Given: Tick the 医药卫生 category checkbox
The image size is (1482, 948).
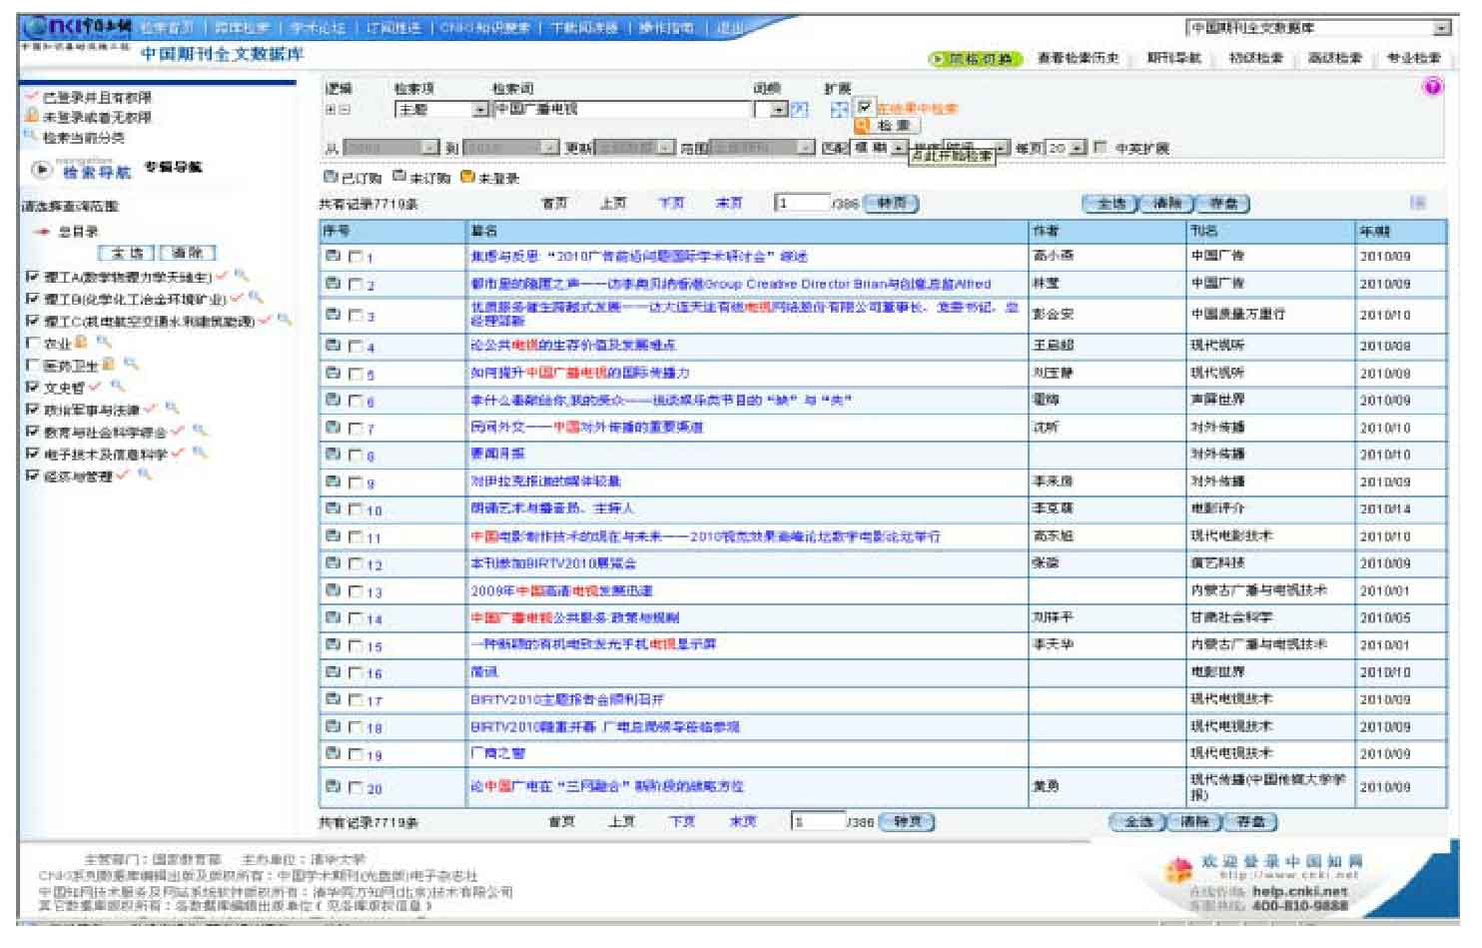Looking at the screenshot, I should [33, 365].
